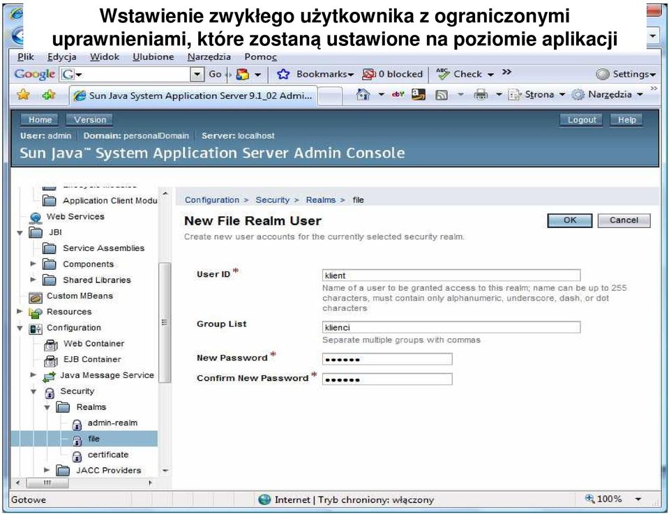Click the Security padlock icon
The width and height of the screenshot is (669, 514).
(50, 392)
